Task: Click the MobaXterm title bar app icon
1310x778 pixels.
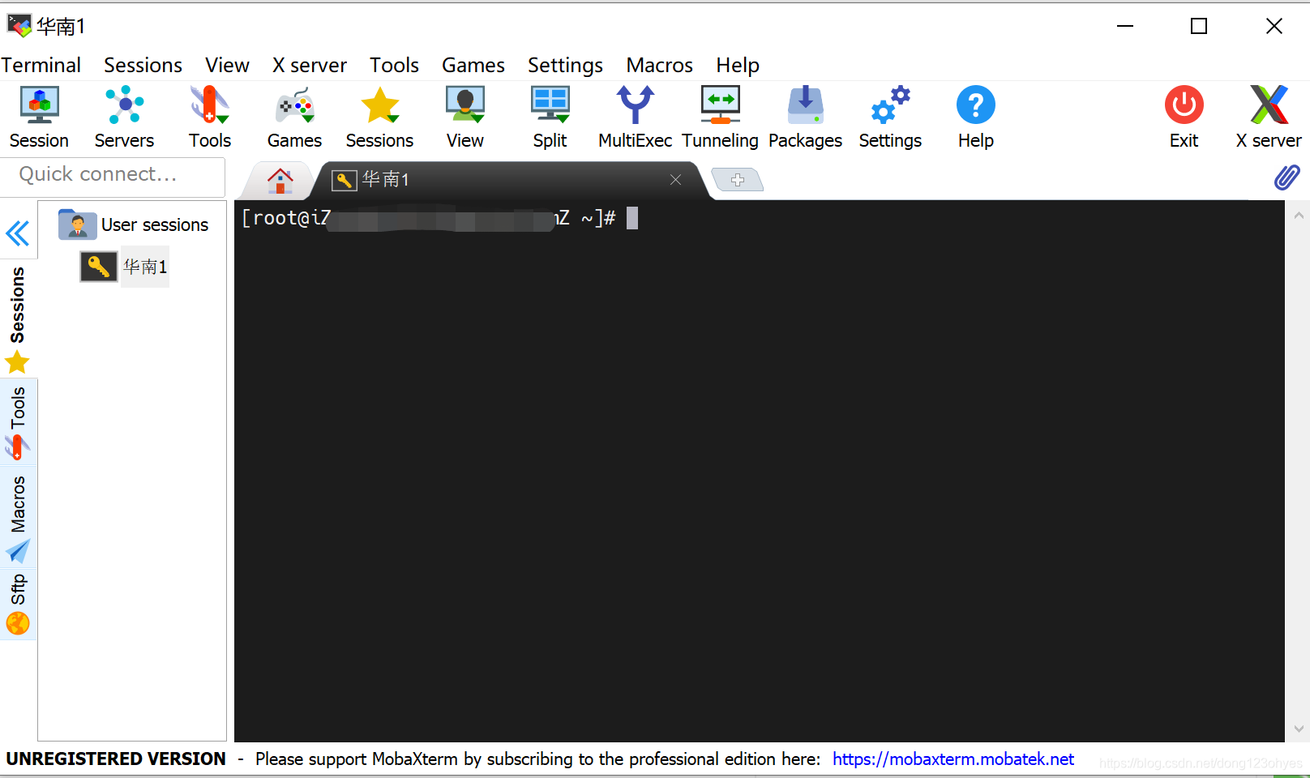Action: [x=19, y=25]
